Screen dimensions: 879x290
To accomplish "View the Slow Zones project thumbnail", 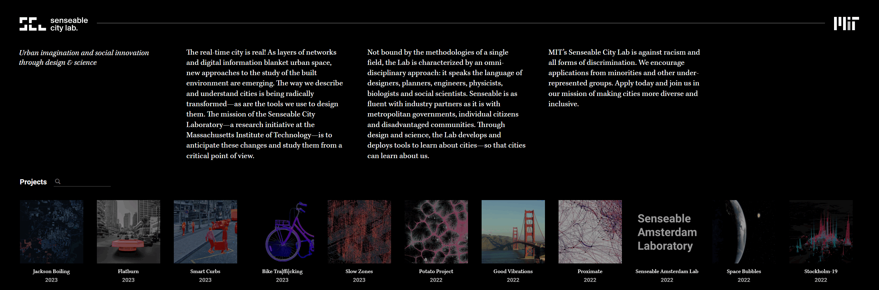I will coord(359,232).
